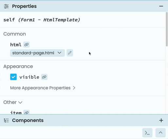
Task: Open the standard-page.html dropdown
Action: pos(37,53)
